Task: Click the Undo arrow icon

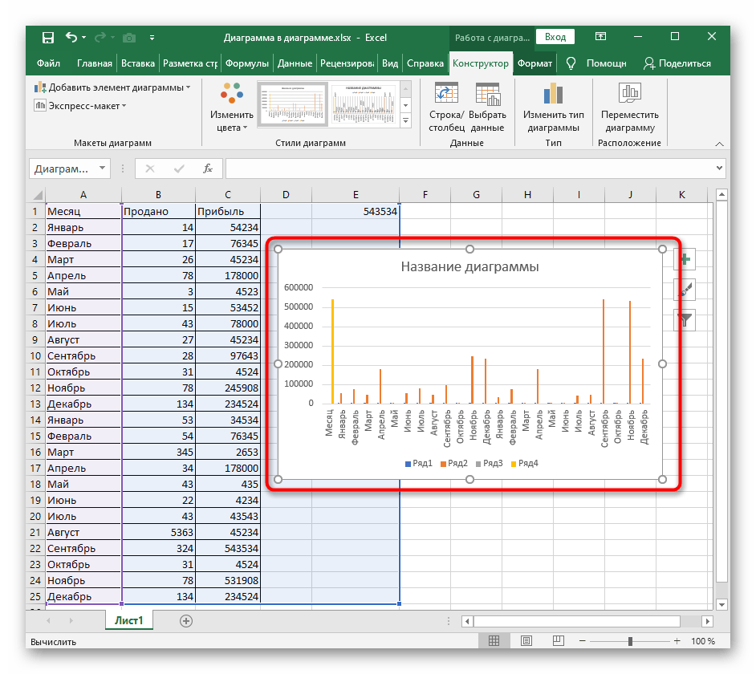Action: tap(71, 37)
